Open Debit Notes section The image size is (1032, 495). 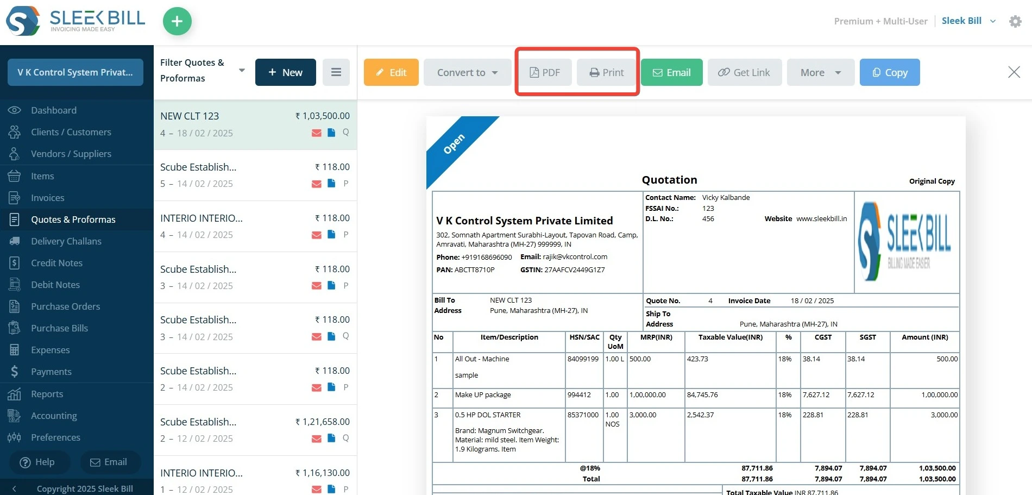(x=55, y=285)
